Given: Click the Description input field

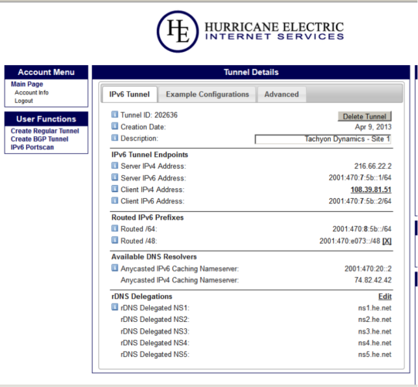Looking at the screenshot, I should click(323, 139).
